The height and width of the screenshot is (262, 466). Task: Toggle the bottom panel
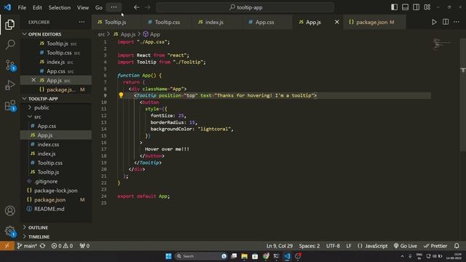405,7
